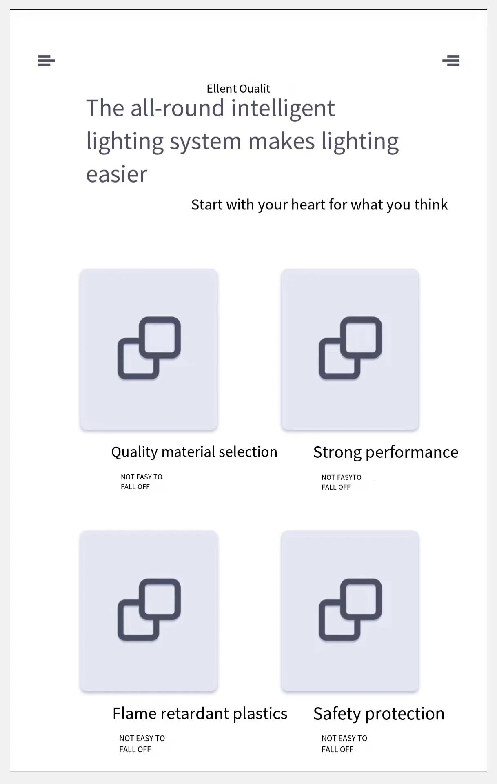Select the Quality material selection label
This screenshot has height=784, width=497.
194,452
